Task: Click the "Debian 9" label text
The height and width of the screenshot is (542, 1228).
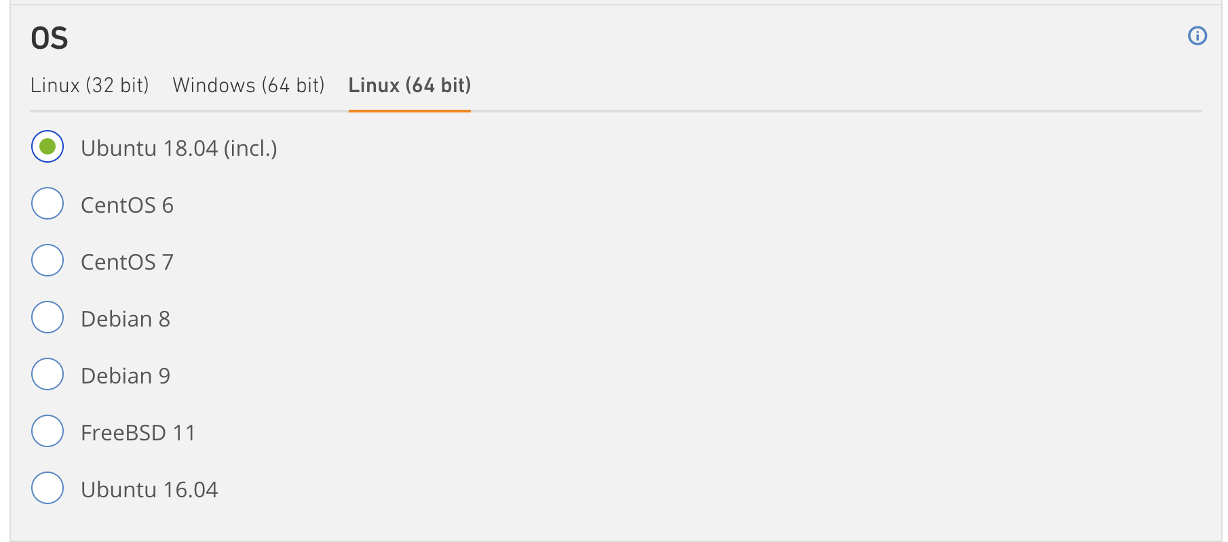Action: point(126,376)
